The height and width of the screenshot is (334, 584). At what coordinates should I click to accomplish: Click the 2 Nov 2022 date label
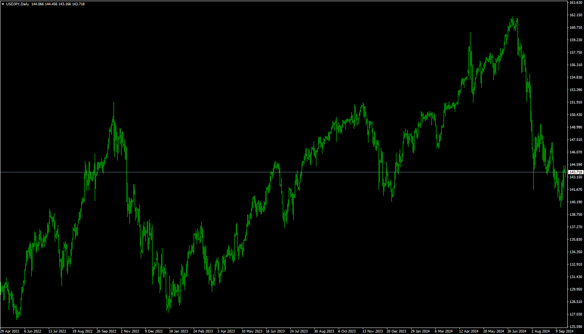coord(130,331)
